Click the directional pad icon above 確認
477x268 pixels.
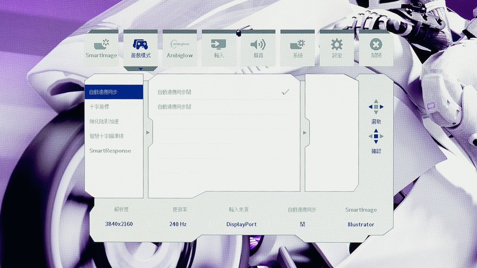376,136
